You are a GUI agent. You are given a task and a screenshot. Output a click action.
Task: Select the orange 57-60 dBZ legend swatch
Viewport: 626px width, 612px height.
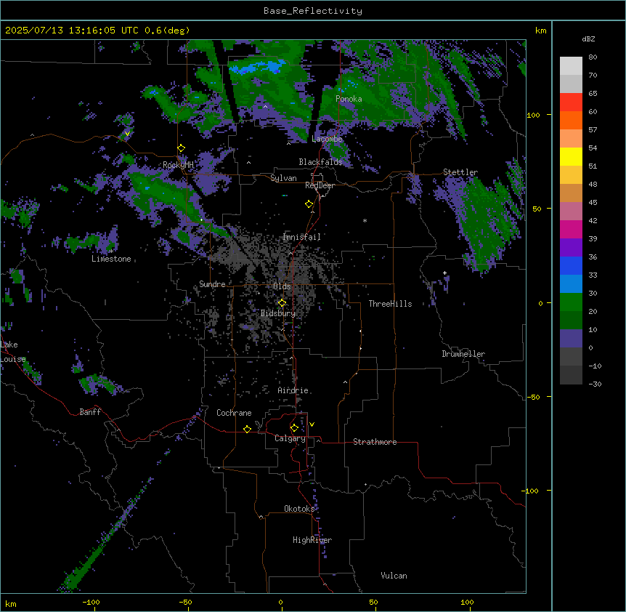pos(571,120)
